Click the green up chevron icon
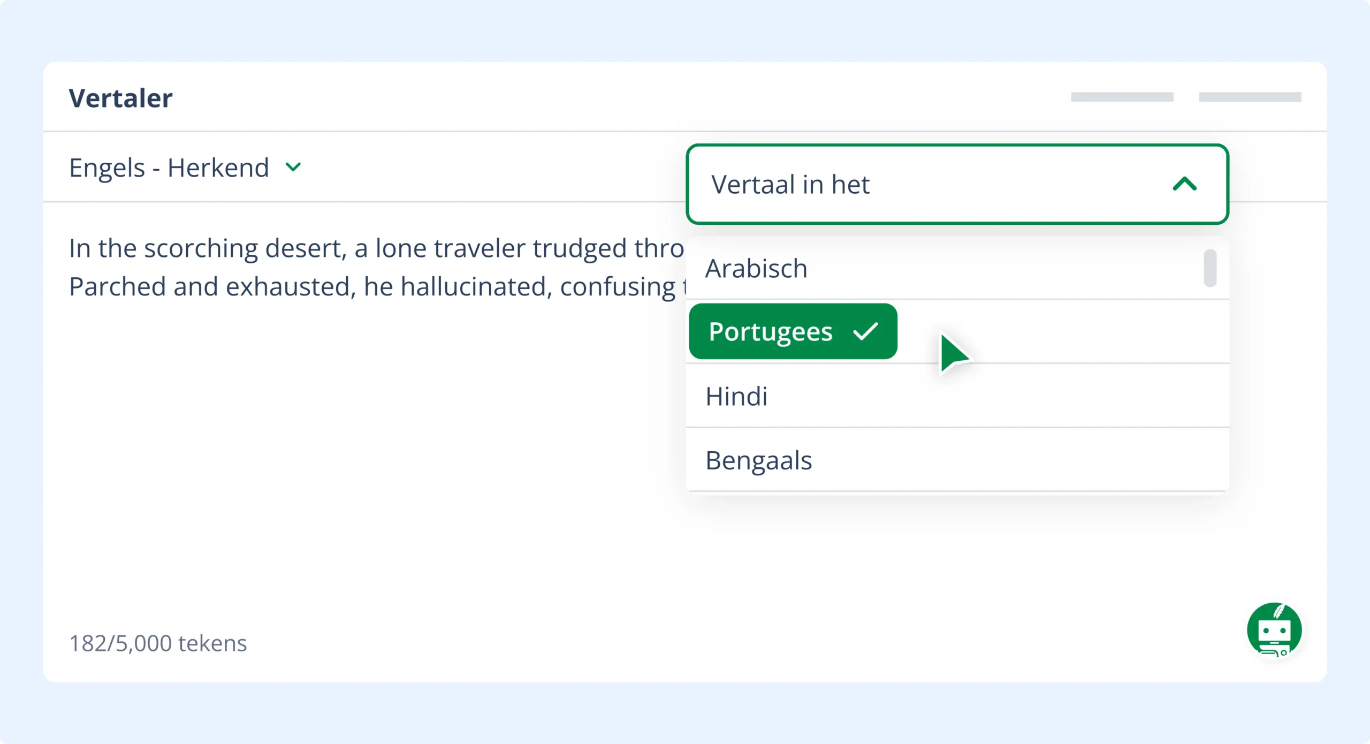1370x744 pixels. (x=1184, y=184)
